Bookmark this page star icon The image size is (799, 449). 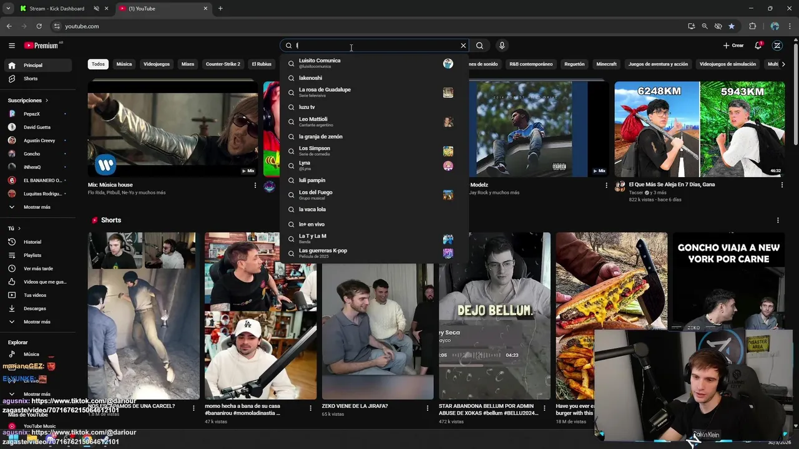pyautogui.click(x=732, y=26)
